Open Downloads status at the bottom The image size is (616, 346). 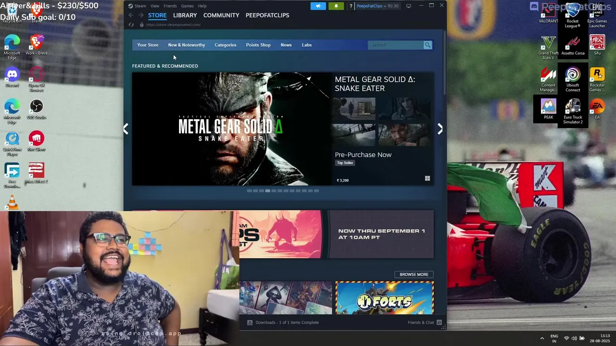coord(283,322)
